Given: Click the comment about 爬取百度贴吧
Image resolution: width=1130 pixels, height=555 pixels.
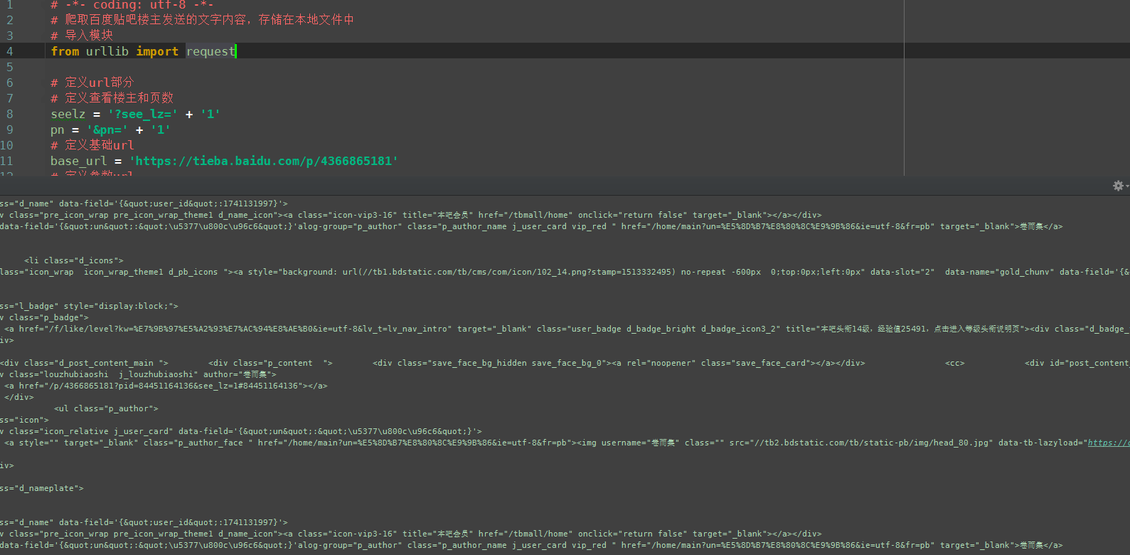Looking at the screenshot, I should point(203,20).
